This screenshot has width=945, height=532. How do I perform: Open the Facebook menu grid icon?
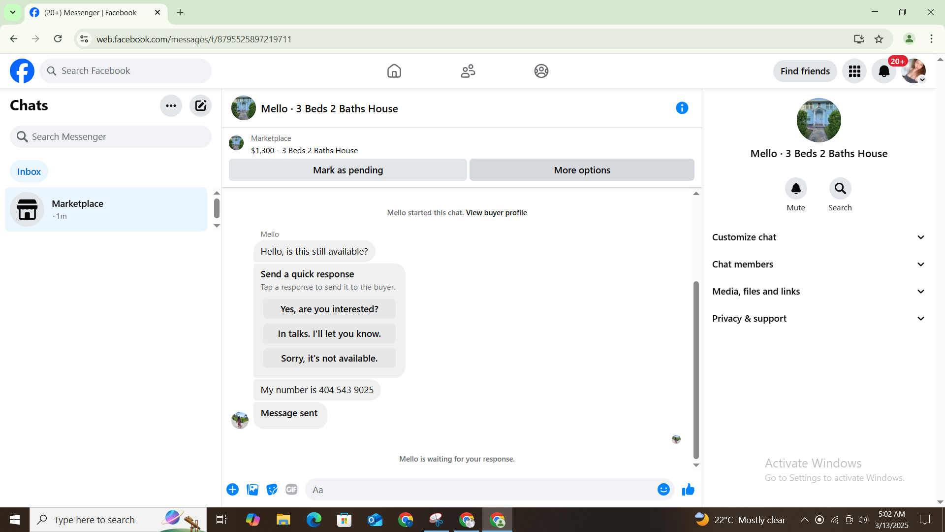coord(854,71)
